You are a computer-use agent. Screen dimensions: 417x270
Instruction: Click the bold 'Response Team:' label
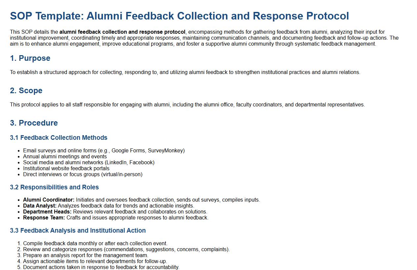pos(44,217)
